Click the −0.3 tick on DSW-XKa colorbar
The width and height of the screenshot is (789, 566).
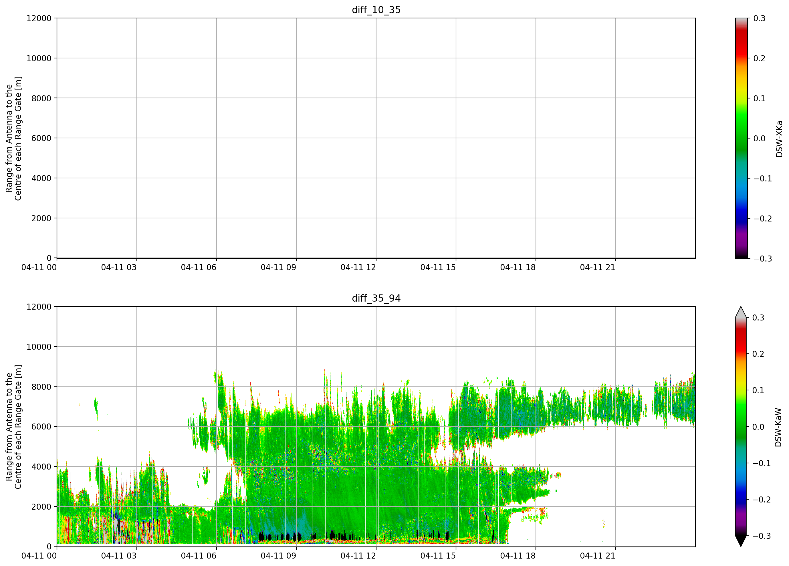[763, 258]
